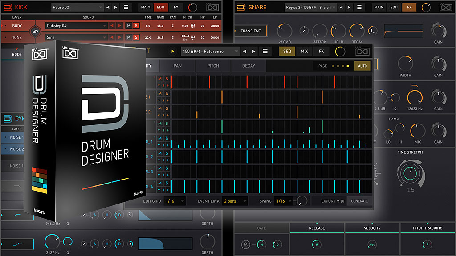Go to next Kick preset arrow

115,8
